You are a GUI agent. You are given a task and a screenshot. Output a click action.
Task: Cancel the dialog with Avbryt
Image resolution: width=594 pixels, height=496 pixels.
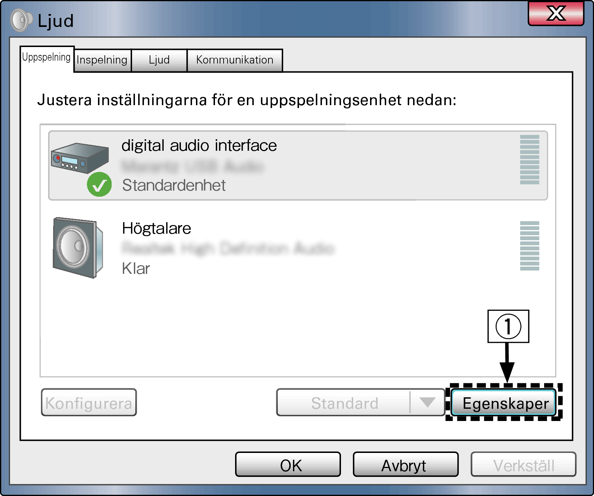pos(406,464)
